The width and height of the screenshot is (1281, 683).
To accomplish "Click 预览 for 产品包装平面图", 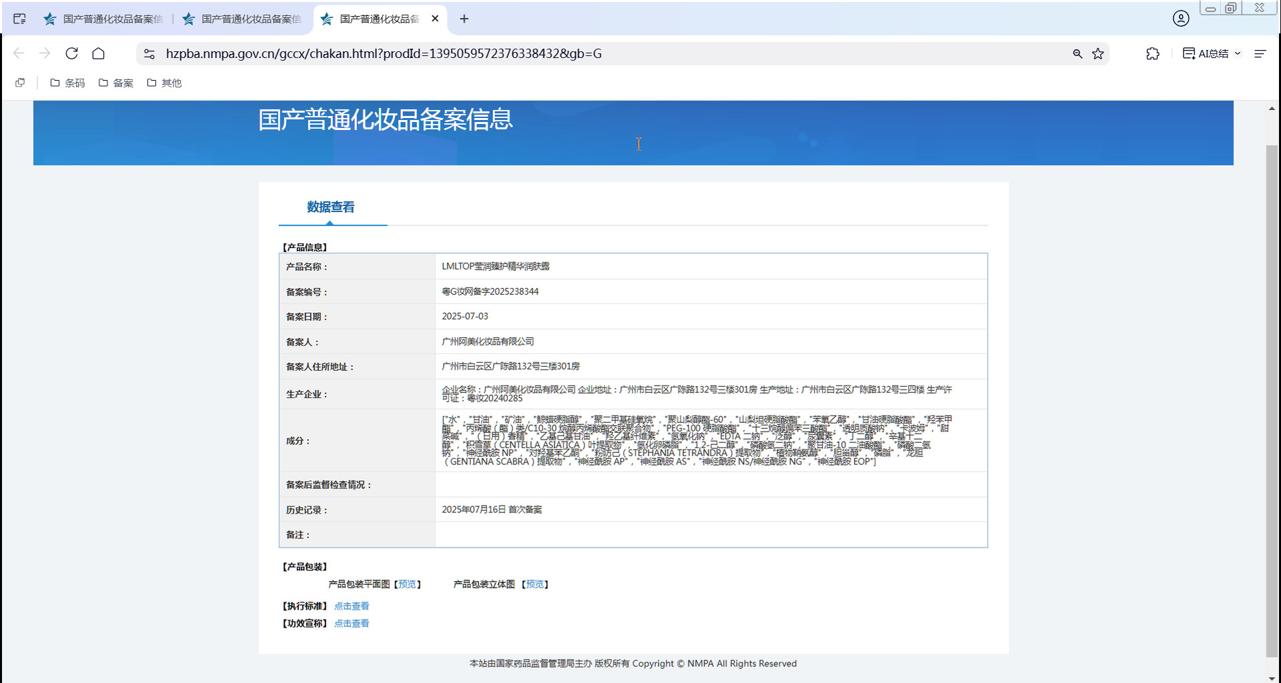I will tap(408, 584).
